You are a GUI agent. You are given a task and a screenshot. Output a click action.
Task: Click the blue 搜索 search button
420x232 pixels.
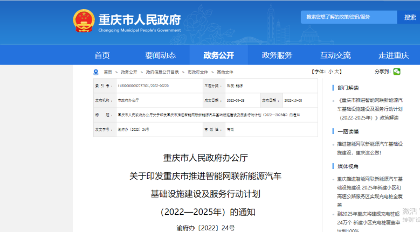pyautogui.click(x=409, y=17)
